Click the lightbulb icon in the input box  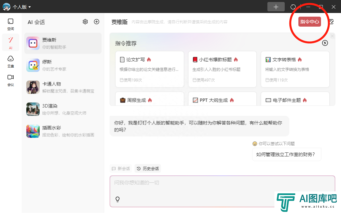point(118,199)
